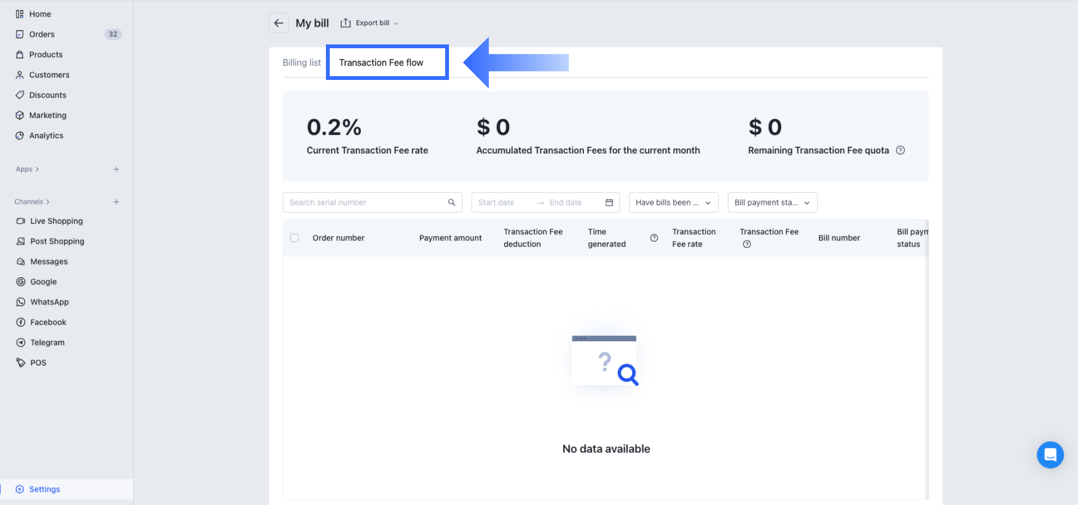Screen dimensions: 1078x505
Task: Open the live chat support bubble
Action: 1049,455
